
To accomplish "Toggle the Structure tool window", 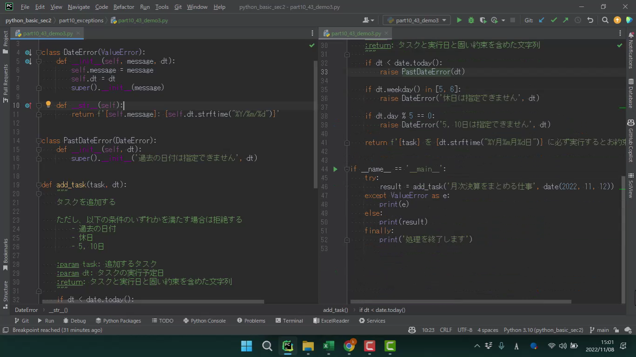I will coord(6,294).
